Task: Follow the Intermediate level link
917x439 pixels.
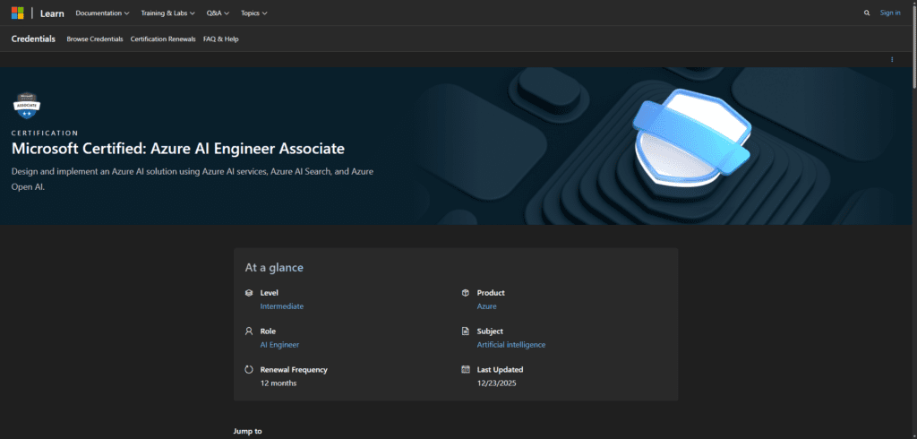Action: coord(282,306)
